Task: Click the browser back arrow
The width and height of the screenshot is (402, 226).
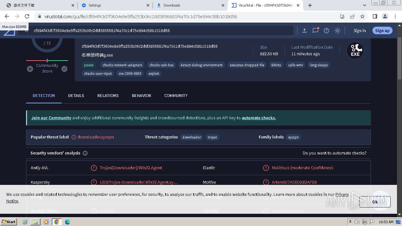Action: (x=7, y=16)
